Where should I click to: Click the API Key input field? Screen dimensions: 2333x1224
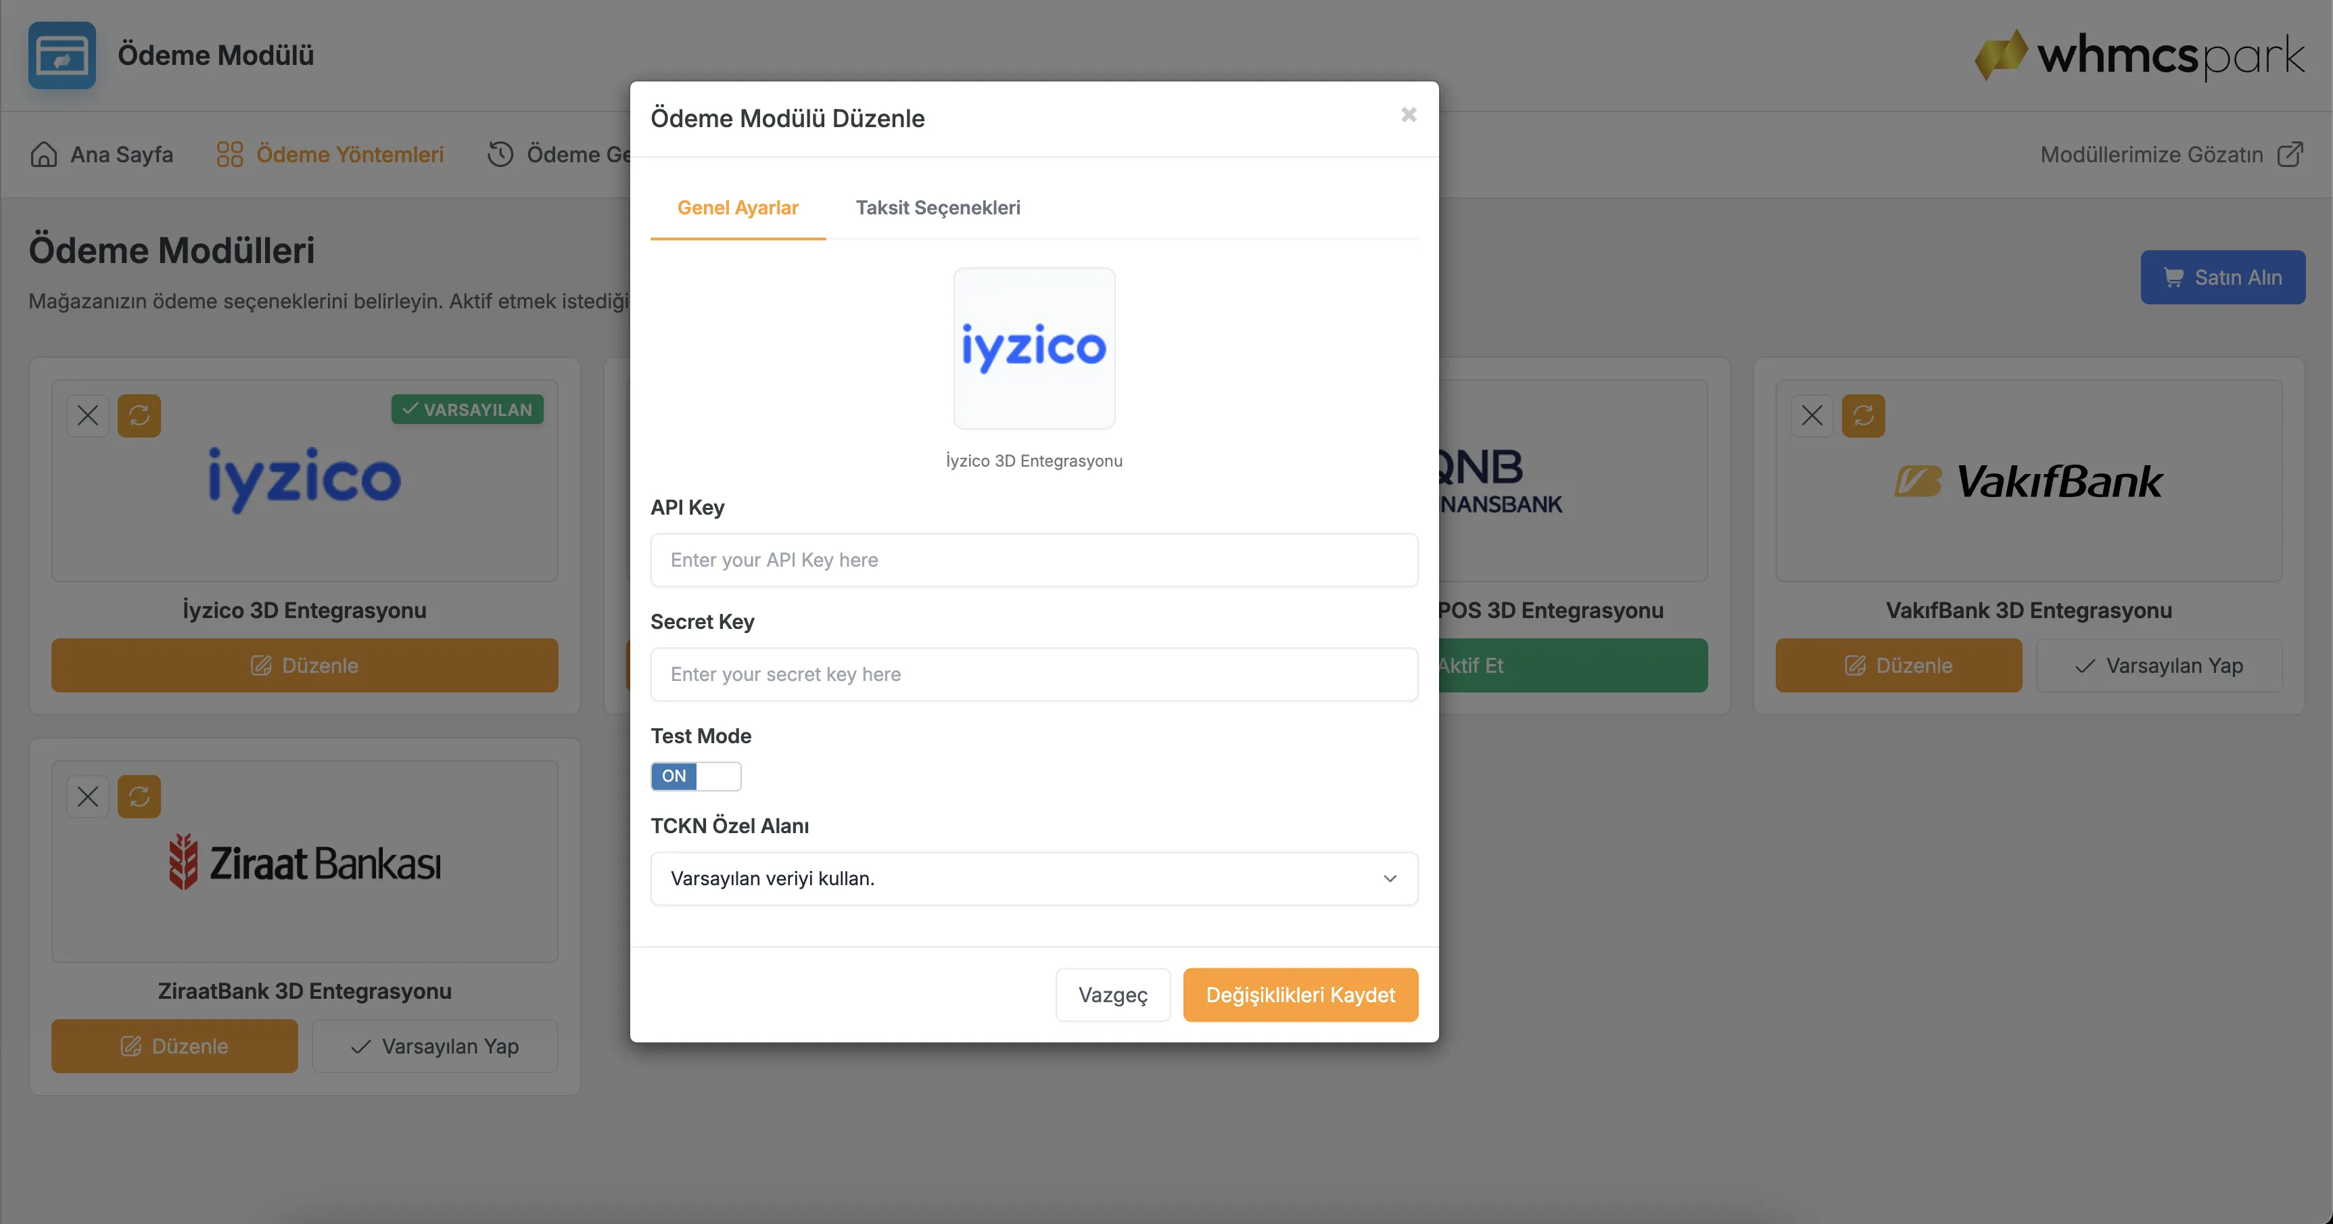tap(1033, 560)
